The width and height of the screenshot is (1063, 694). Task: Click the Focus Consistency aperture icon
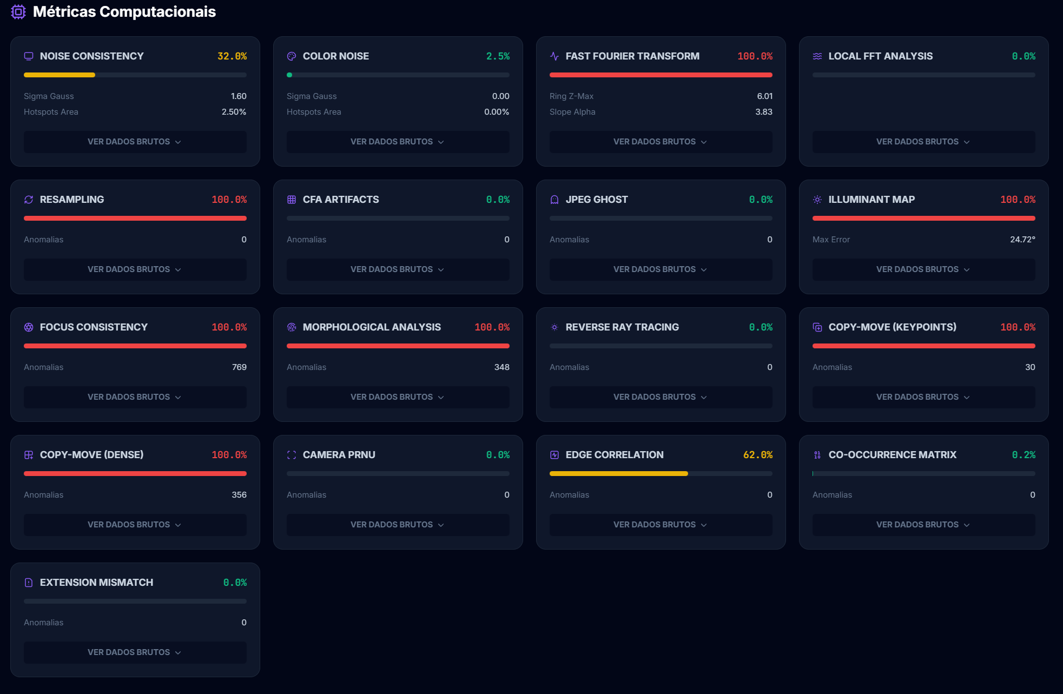29,327
